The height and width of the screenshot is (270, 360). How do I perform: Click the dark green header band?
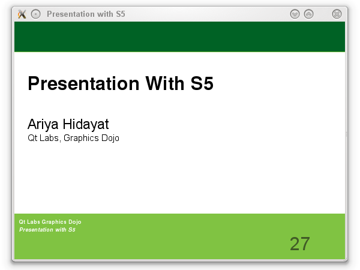[180, 37]
